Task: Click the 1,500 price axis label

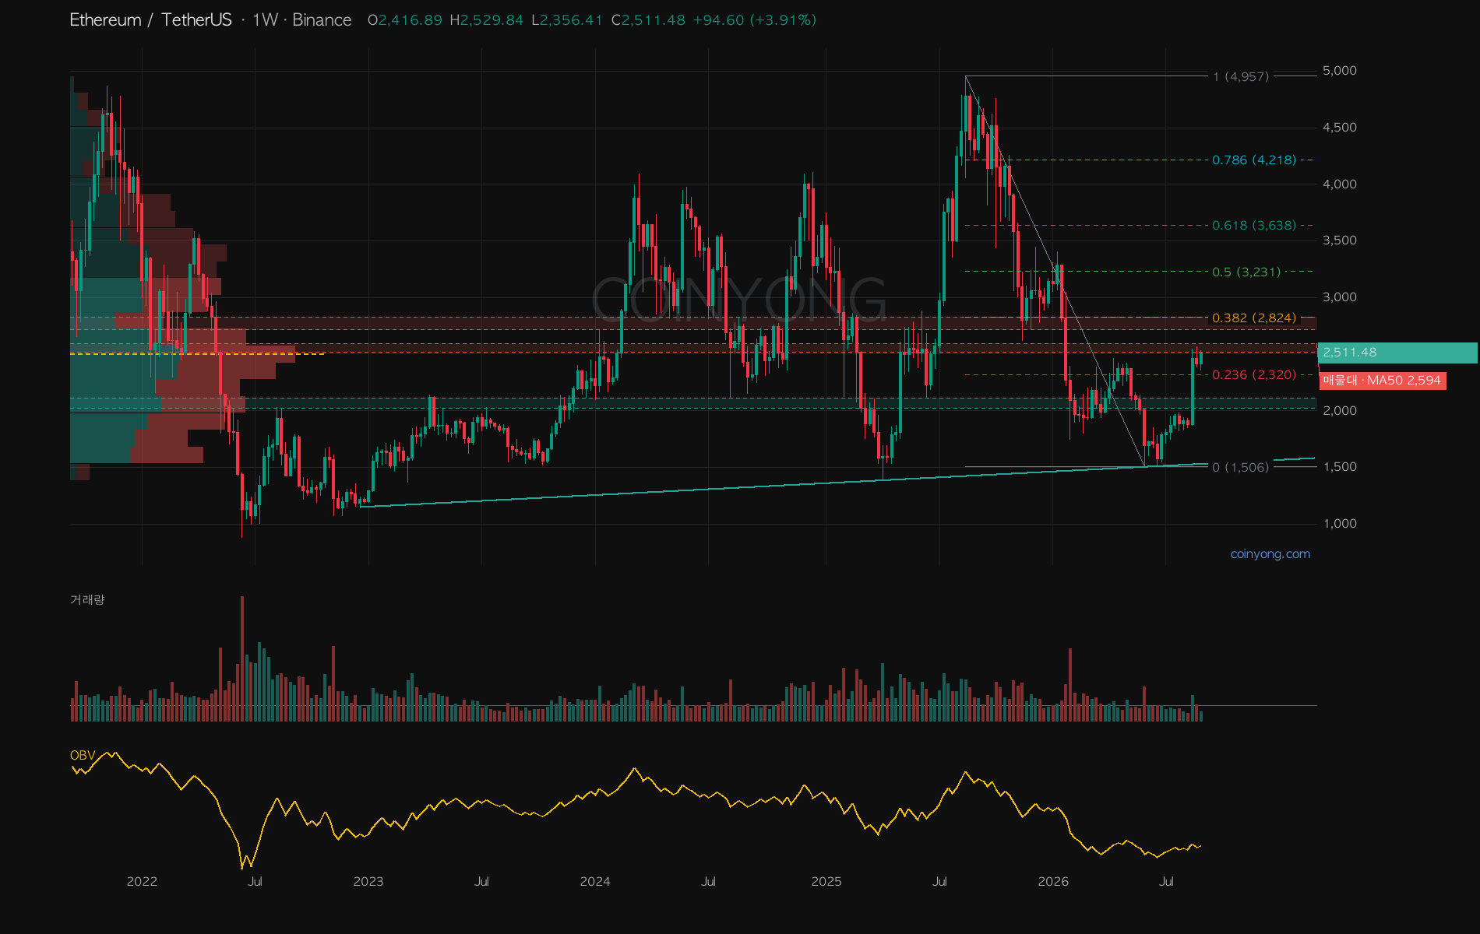Action: tap(1340, 467)
